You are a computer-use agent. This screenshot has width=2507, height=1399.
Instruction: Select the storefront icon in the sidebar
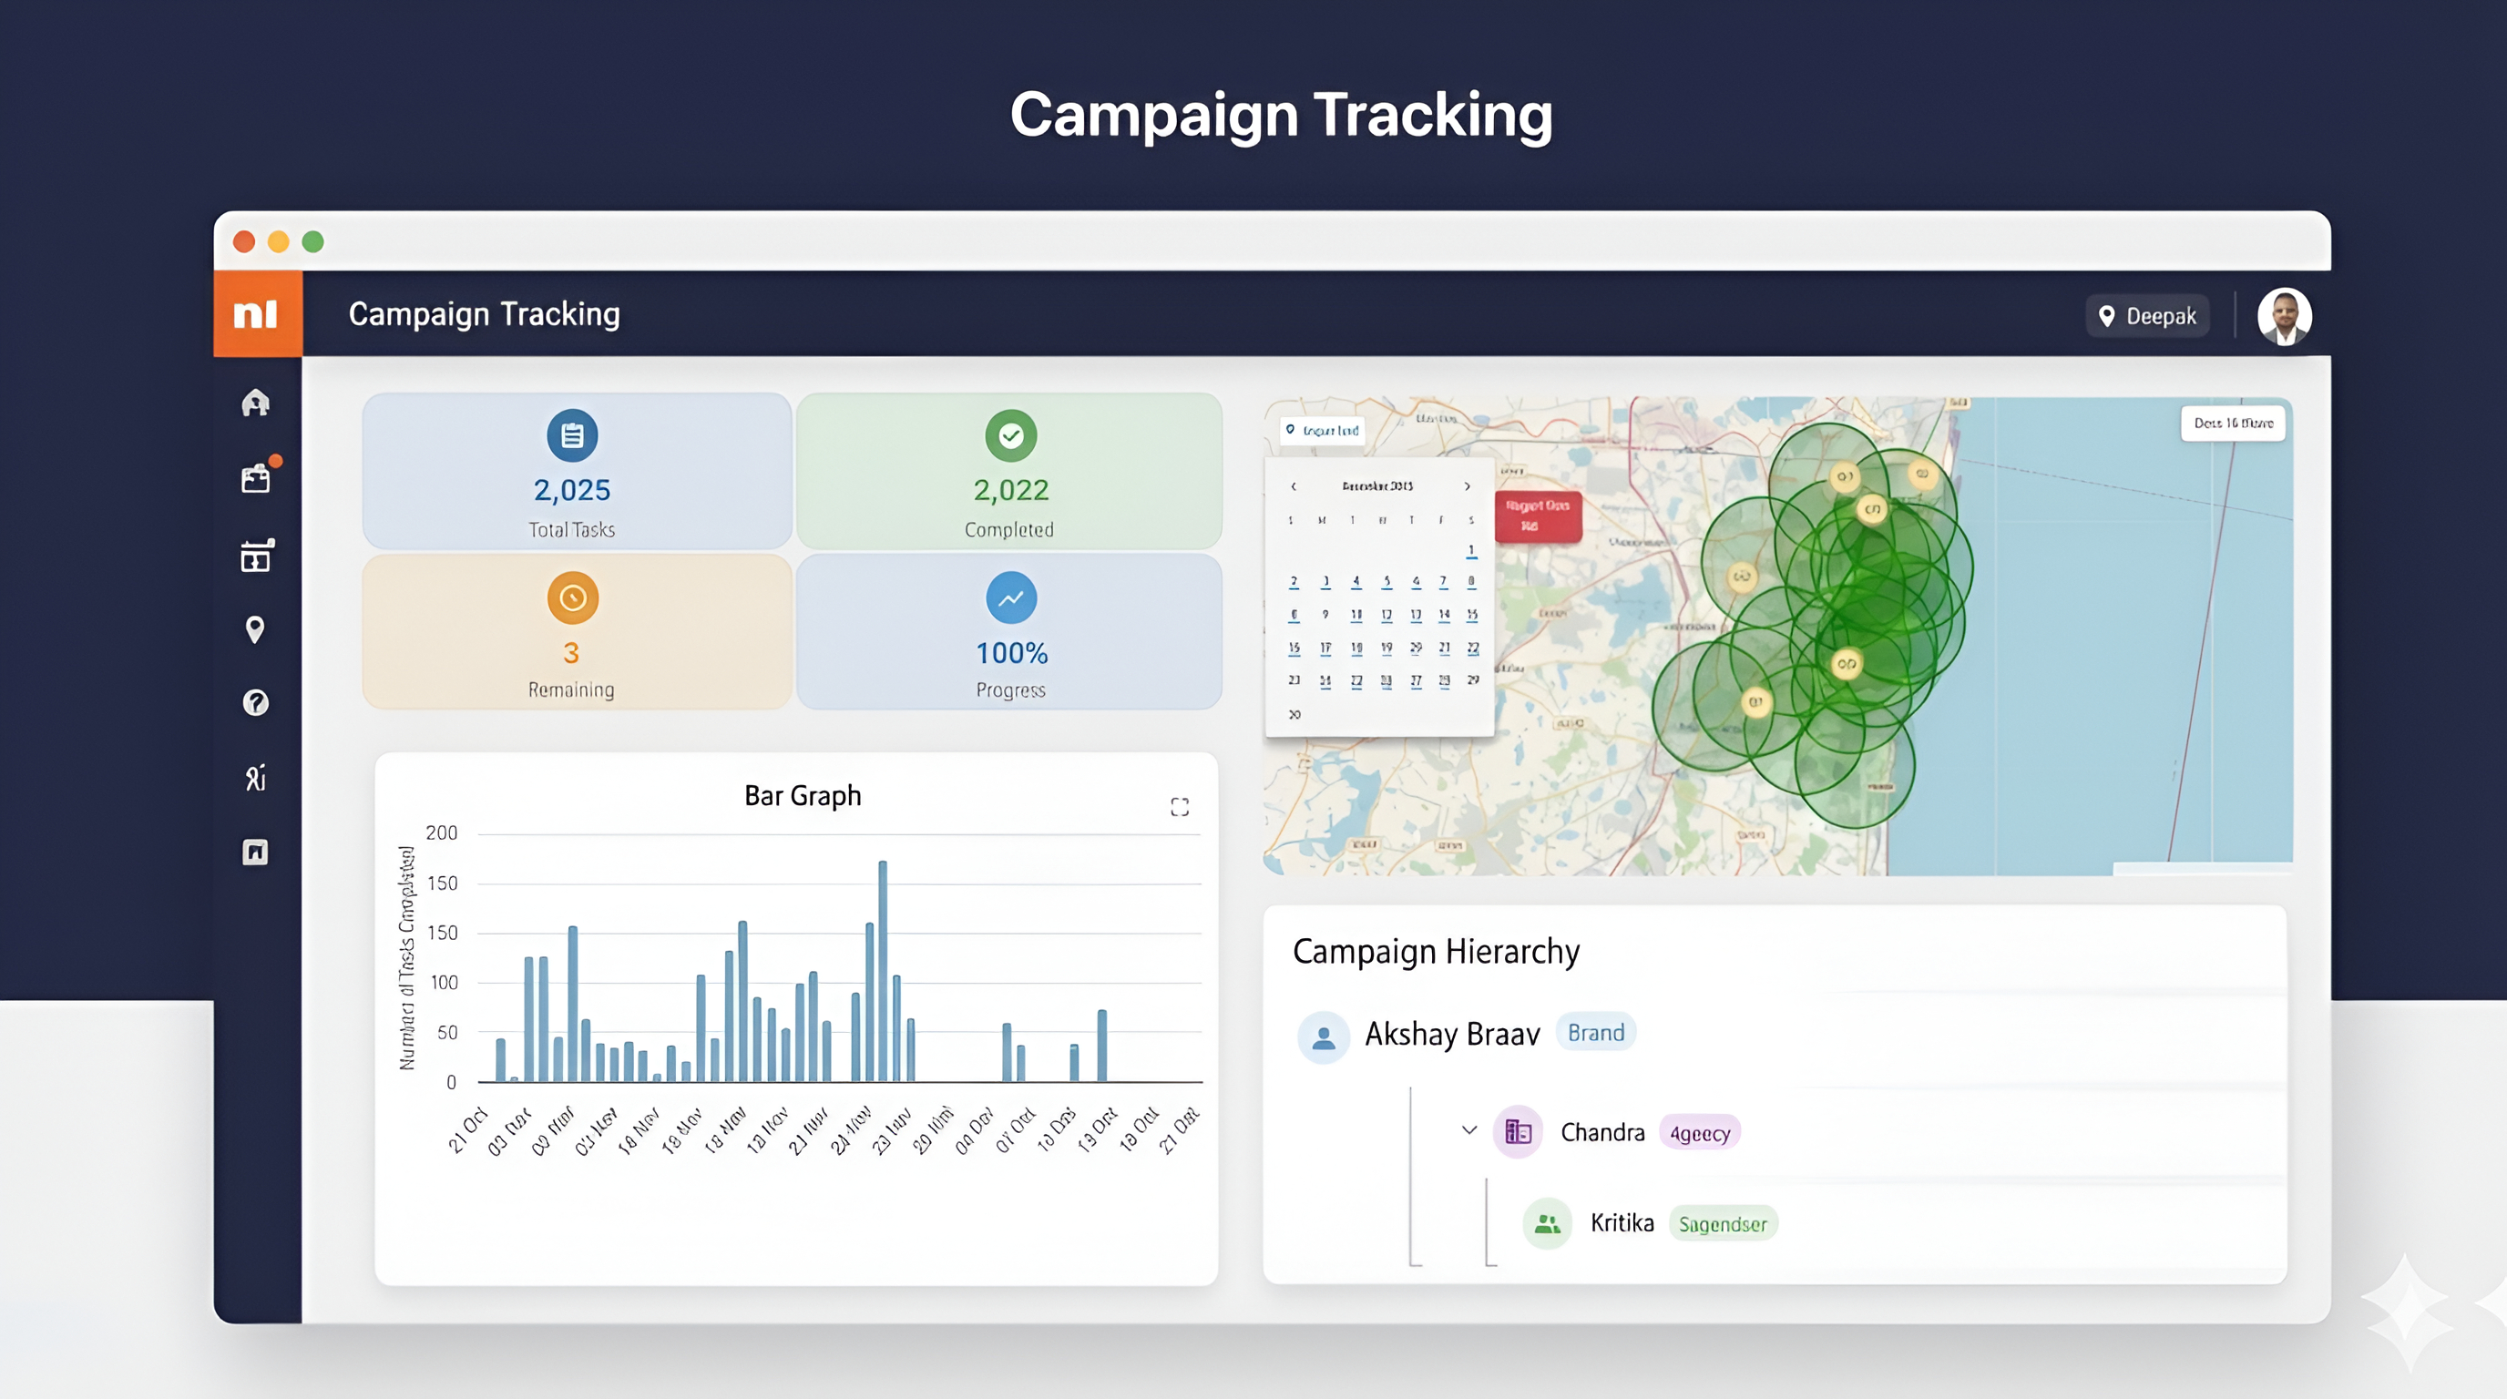pos(256,557)
